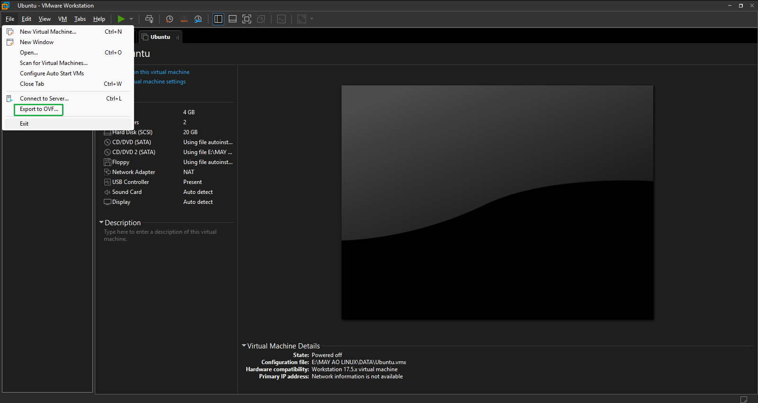Choose Open... in the File menu
758x403 pixels.
point(68,53)
